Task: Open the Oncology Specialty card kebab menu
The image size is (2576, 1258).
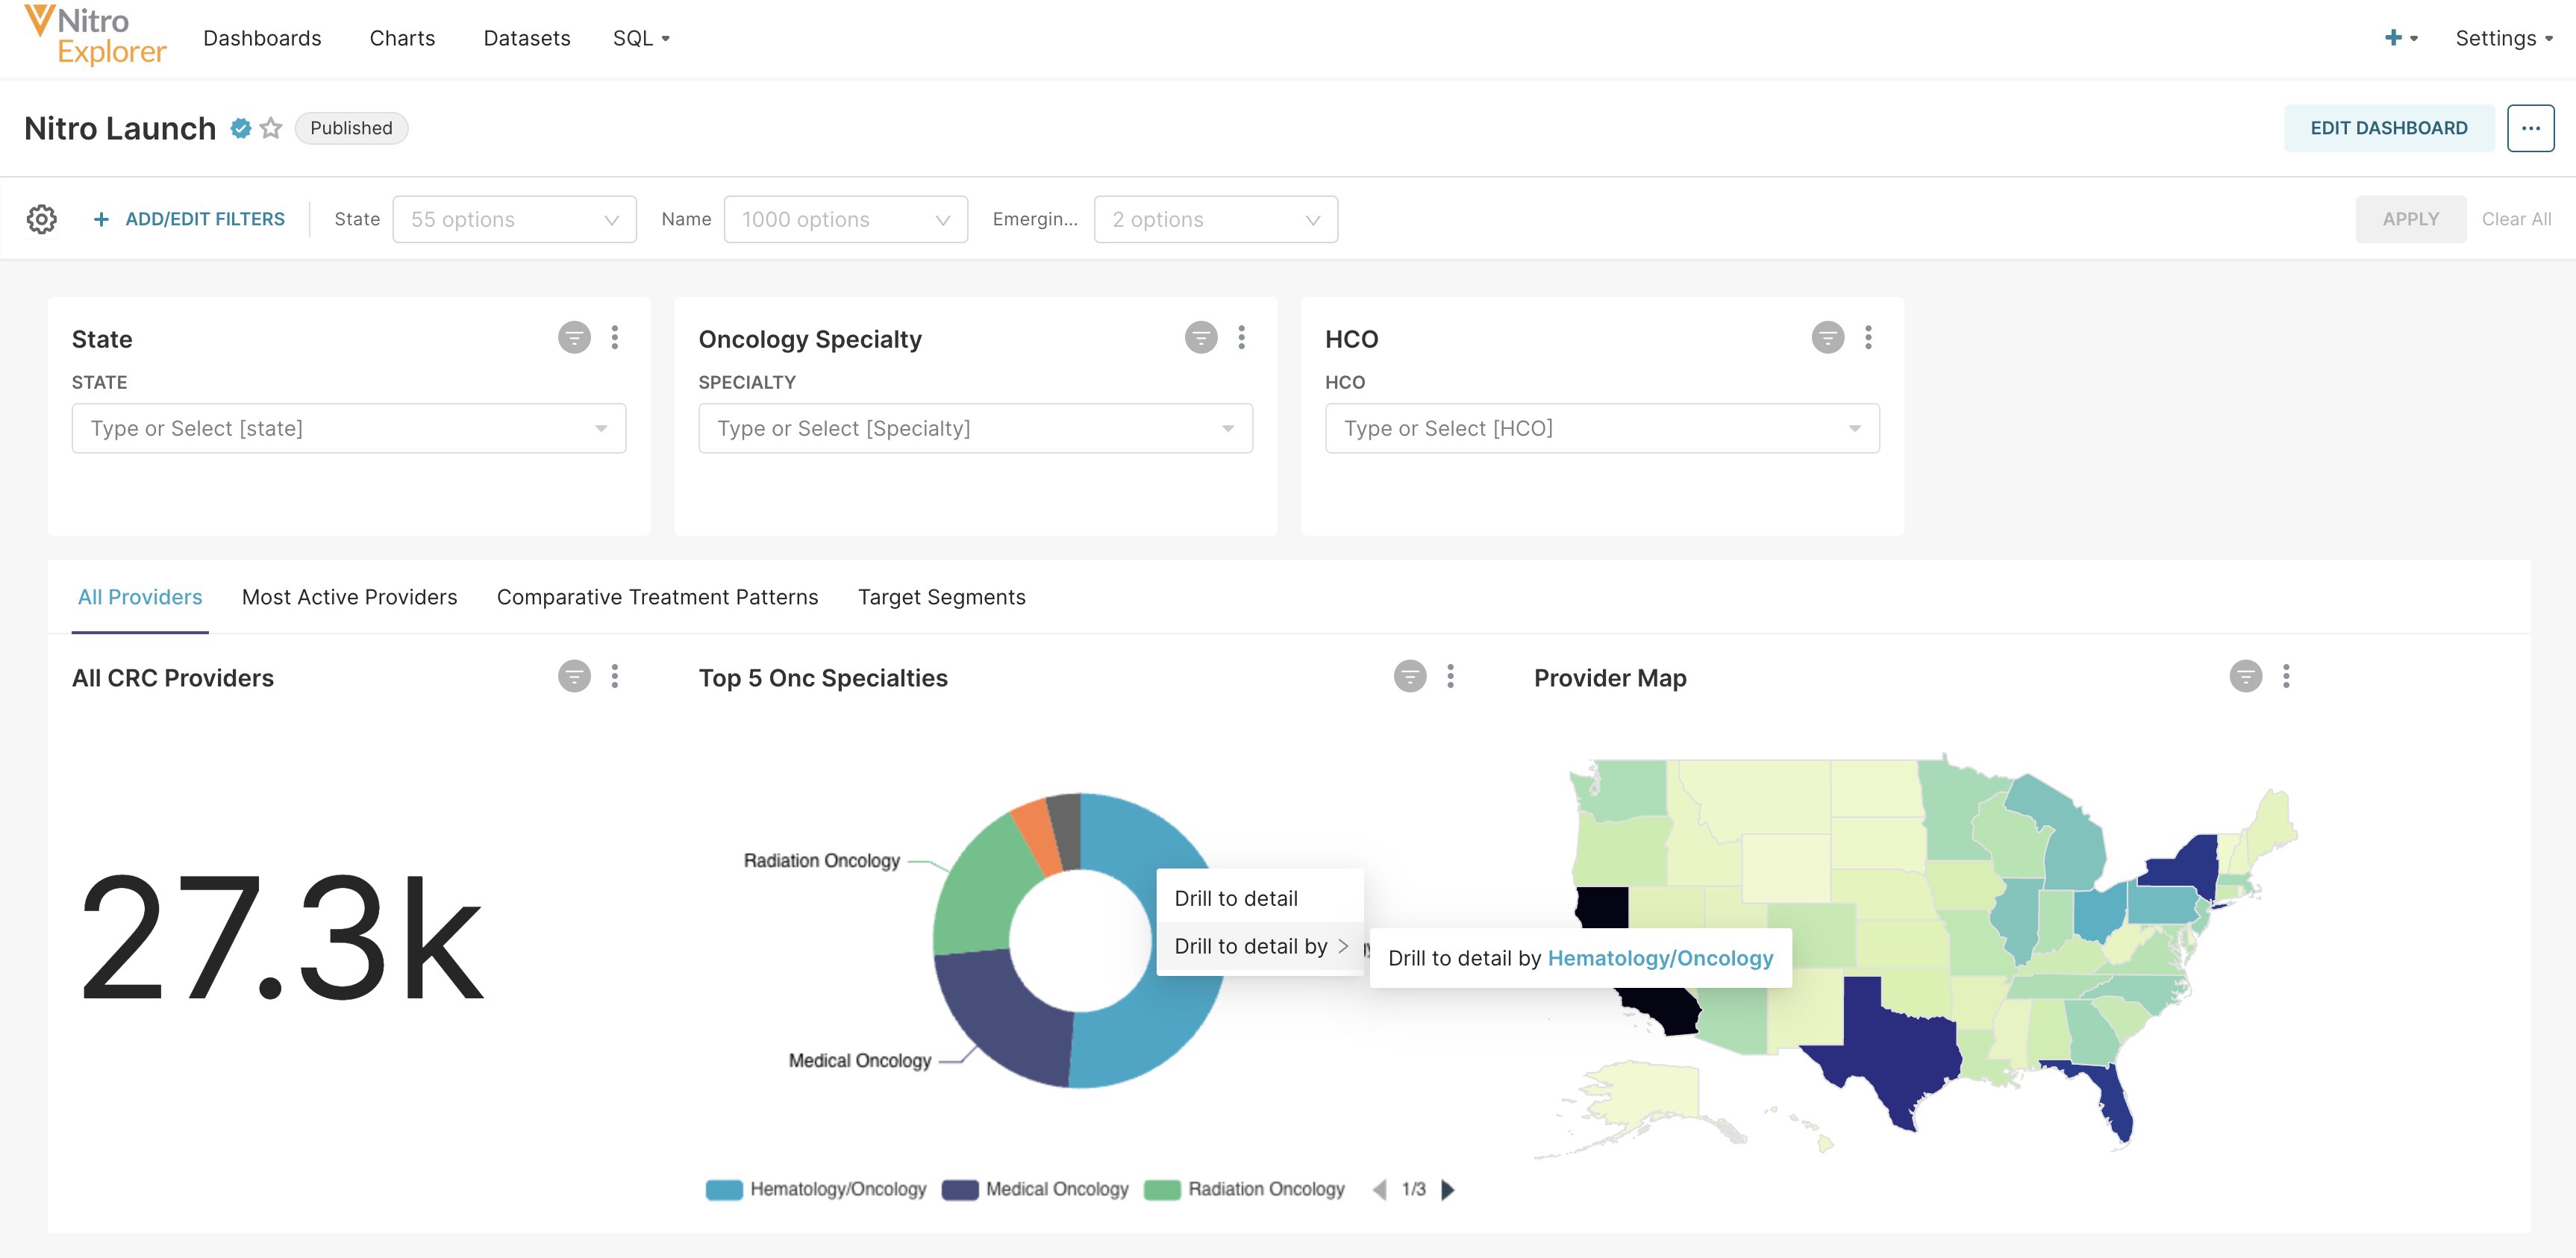Action: 1241,338
